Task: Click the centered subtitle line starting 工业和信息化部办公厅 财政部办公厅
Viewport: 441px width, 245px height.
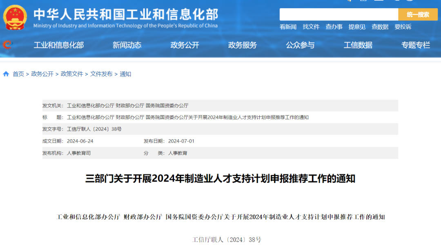Action: [x=220, y=217]
